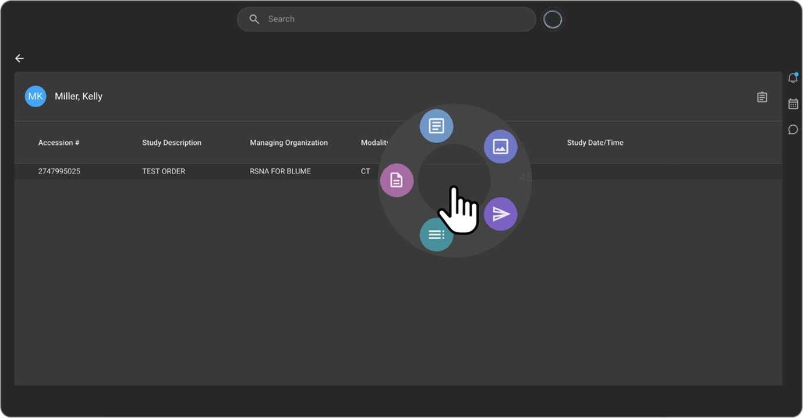Click the patient name Miller, Kelly

point(79,97)
